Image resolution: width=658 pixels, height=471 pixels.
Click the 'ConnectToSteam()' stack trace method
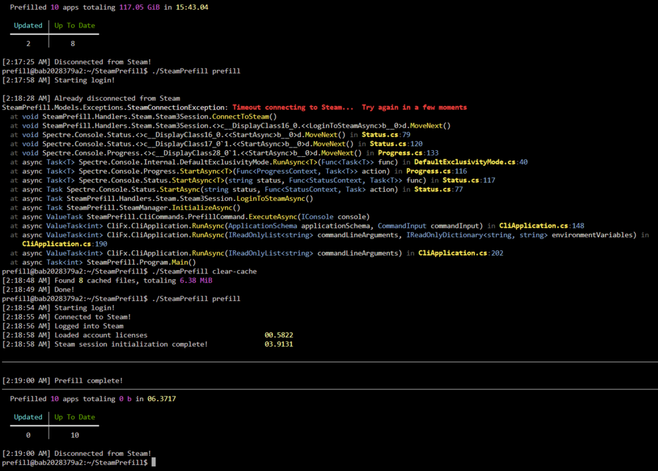pyautogui.click(x=244, y=117)
